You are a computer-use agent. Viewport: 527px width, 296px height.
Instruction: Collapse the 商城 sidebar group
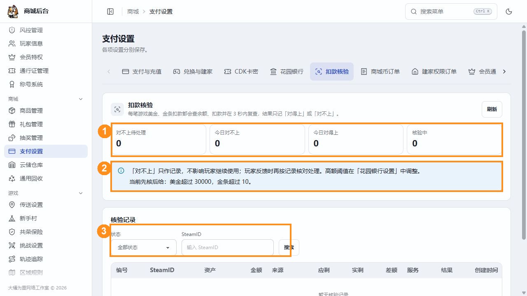tap(81, 99)
